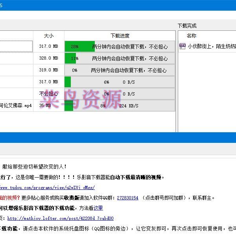
Task: Click the 6% progress bar
Action: pyautogui.click(x=120, y=82)
